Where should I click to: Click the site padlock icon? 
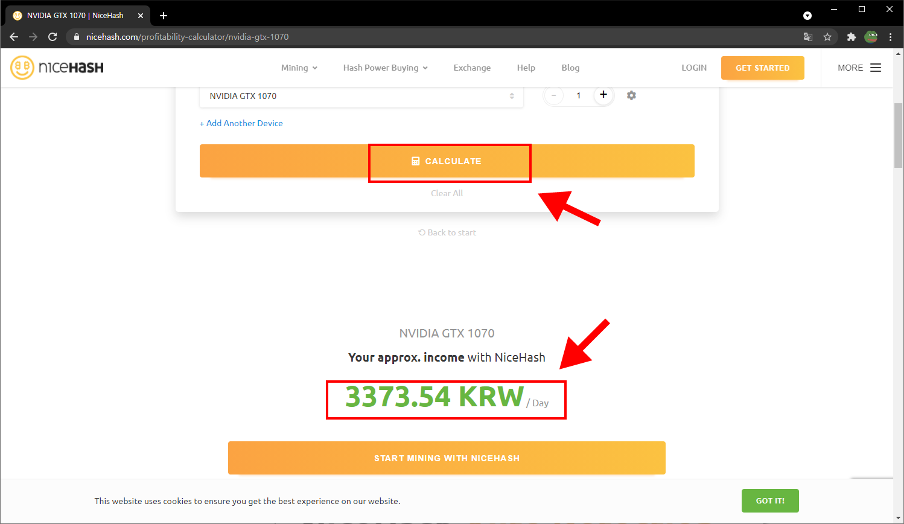pos(76,37)
